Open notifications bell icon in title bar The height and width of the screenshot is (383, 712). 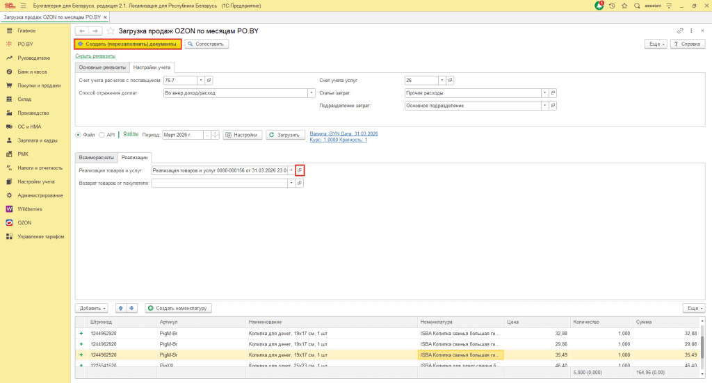tap(599, 6)
